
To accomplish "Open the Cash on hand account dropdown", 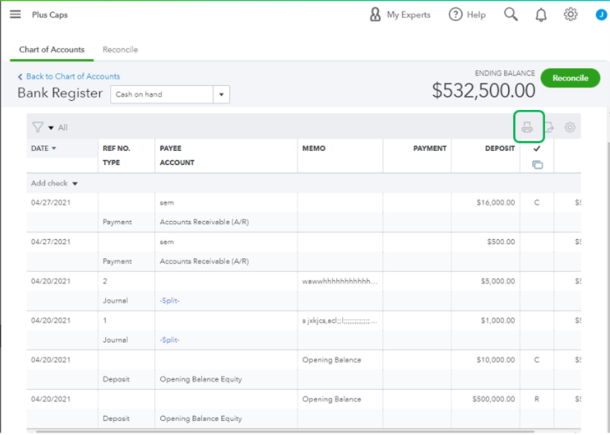I will tap(221, 95).
